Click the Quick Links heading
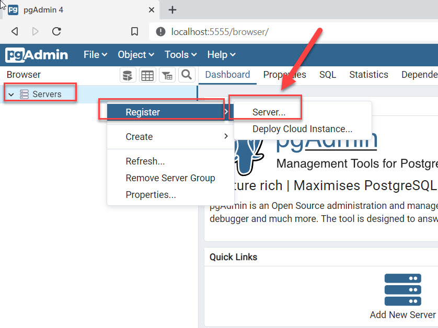 [233, 257]
